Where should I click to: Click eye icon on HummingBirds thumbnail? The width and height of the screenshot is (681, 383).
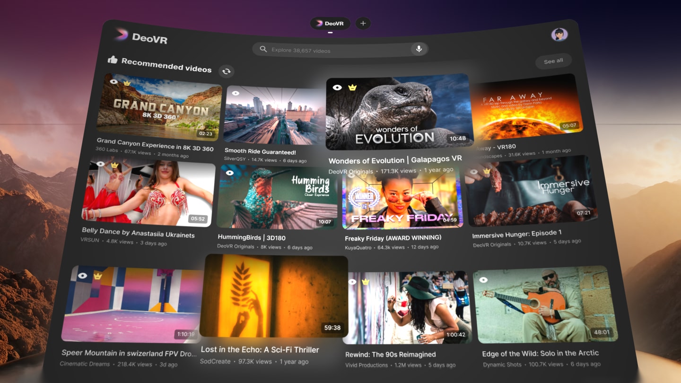[230, 173]
